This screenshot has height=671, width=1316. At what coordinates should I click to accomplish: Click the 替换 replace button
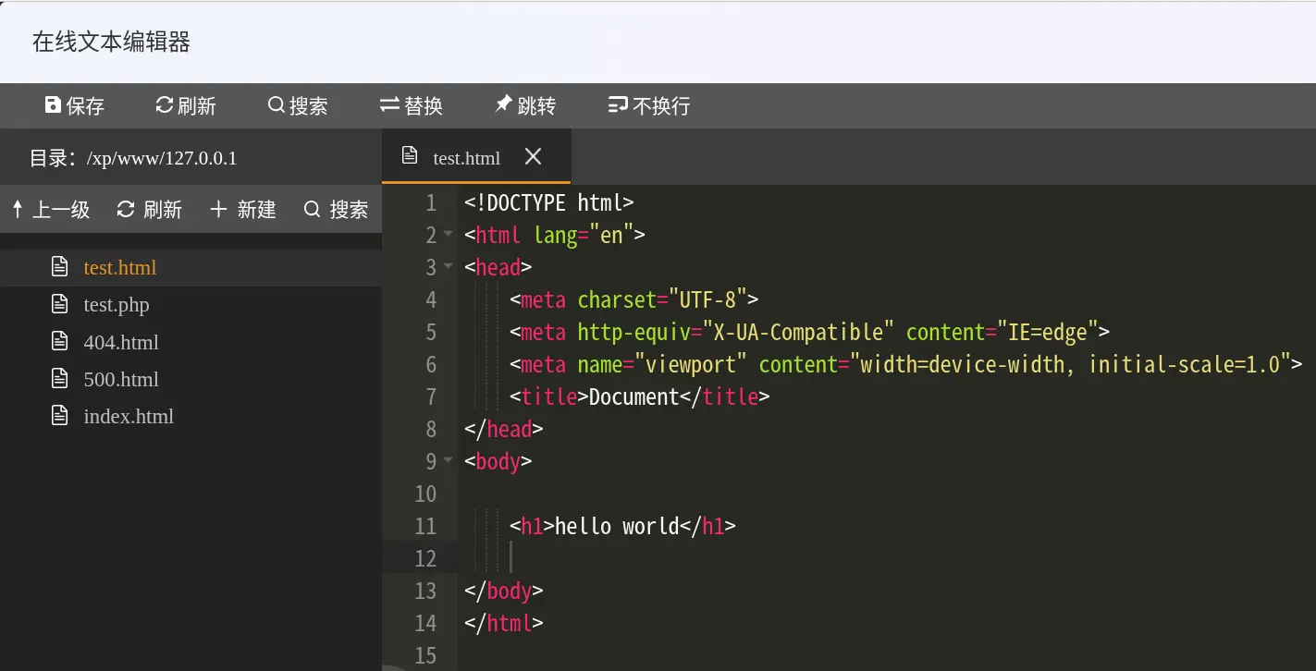pyautogui.click(x=412, y=105)
